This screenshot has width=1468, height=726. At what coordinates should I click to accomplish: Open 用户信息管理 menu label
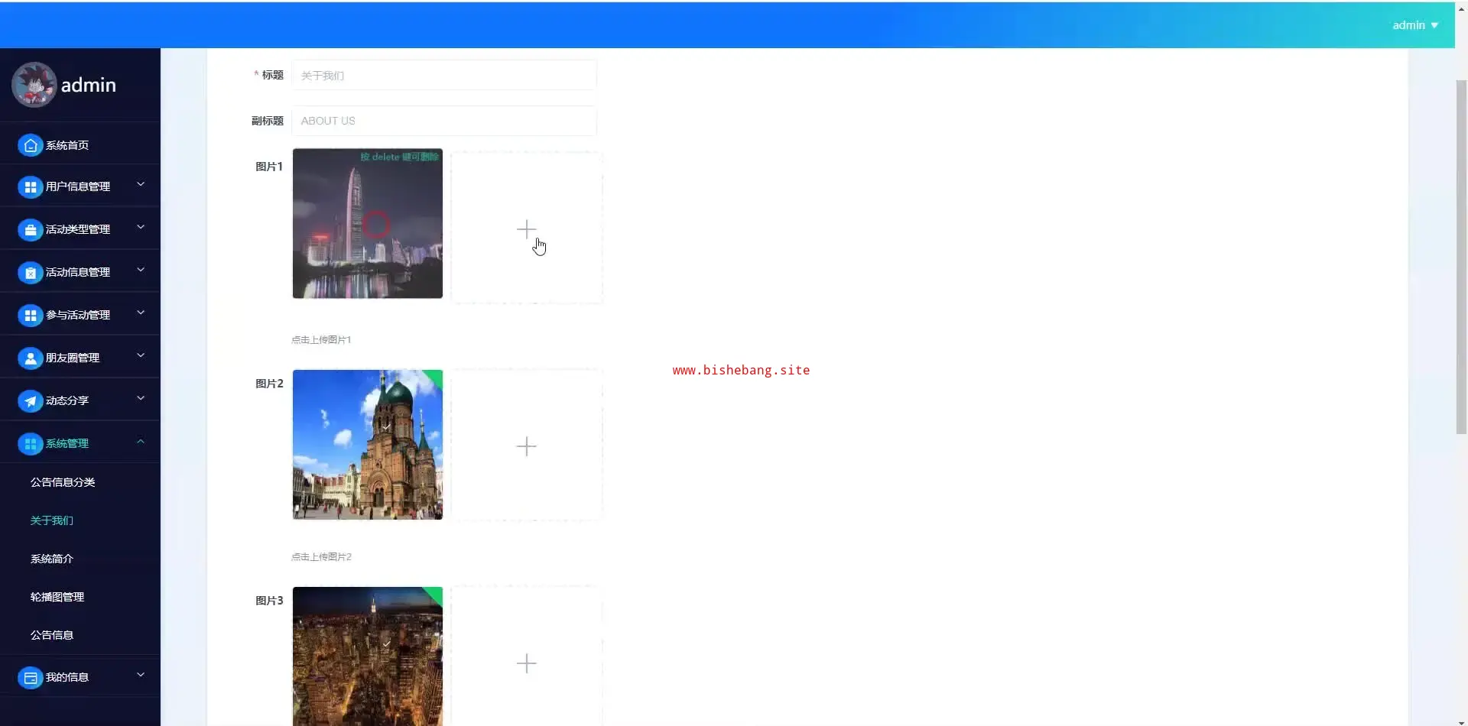(x=78, y=186)
